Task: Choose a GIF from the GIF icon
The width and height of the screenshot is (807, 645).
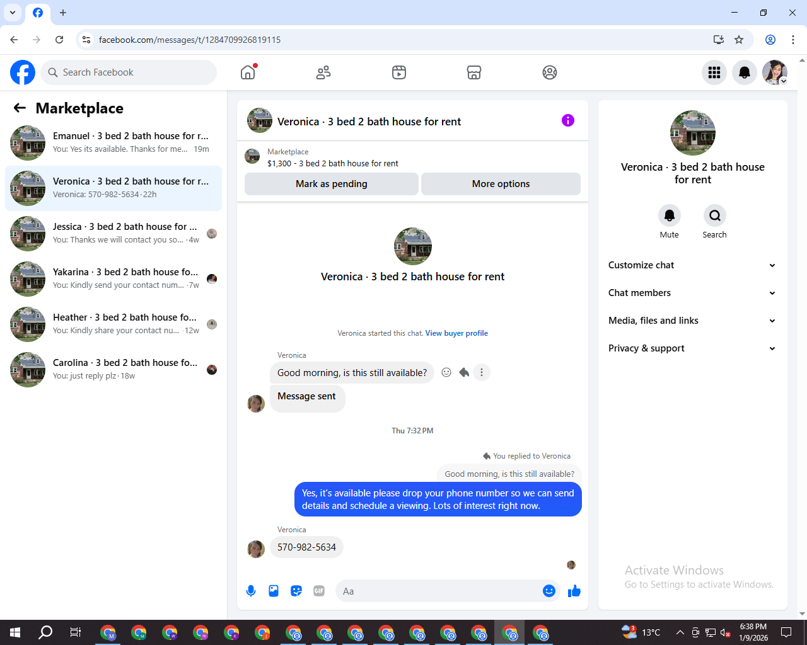Action: [319, 591]
